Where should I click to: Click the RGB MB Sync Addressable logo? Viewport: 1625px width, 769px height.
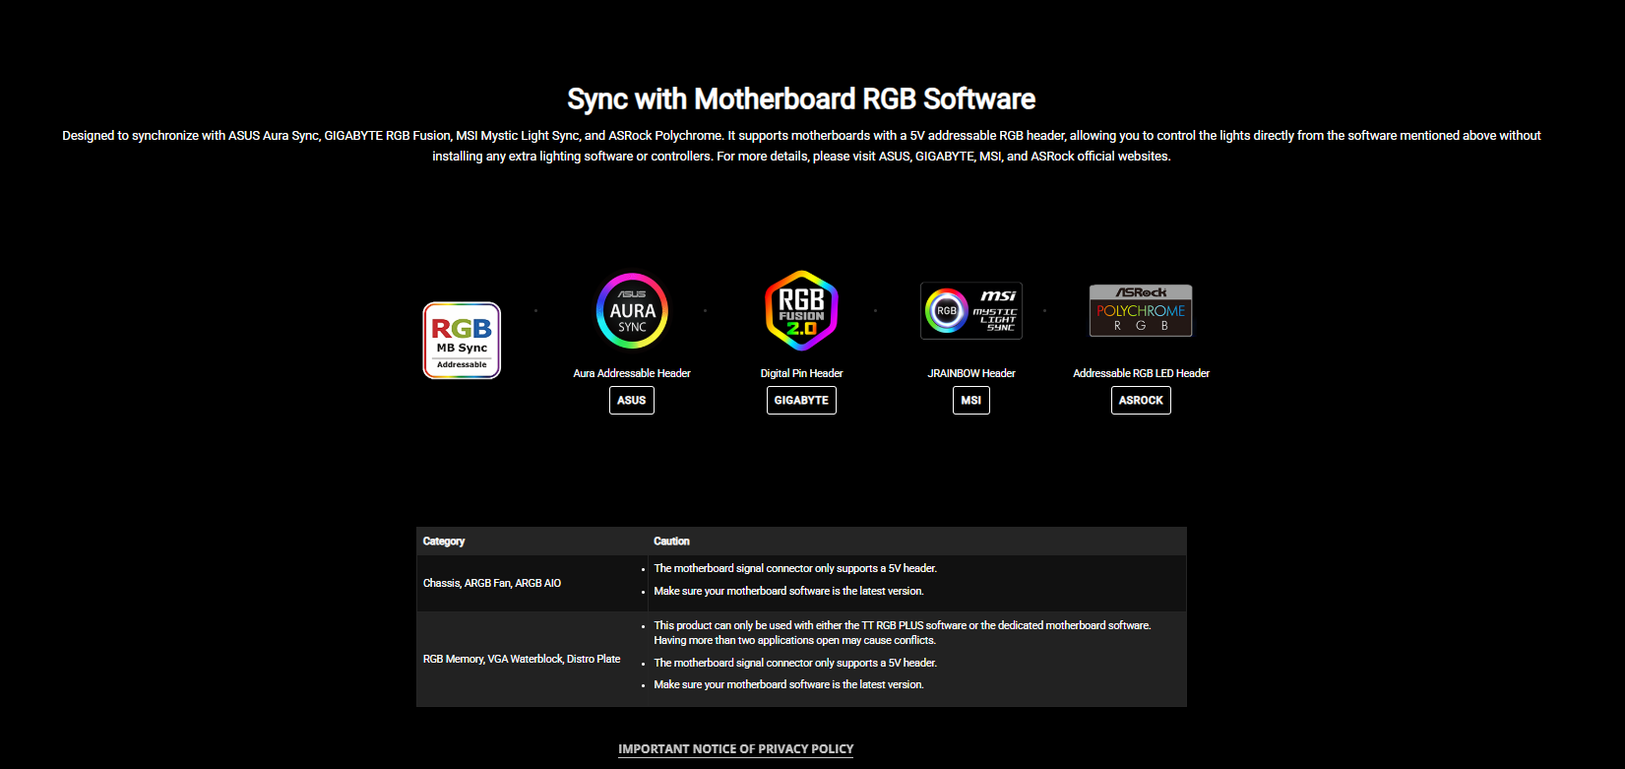tap(462, 341)
